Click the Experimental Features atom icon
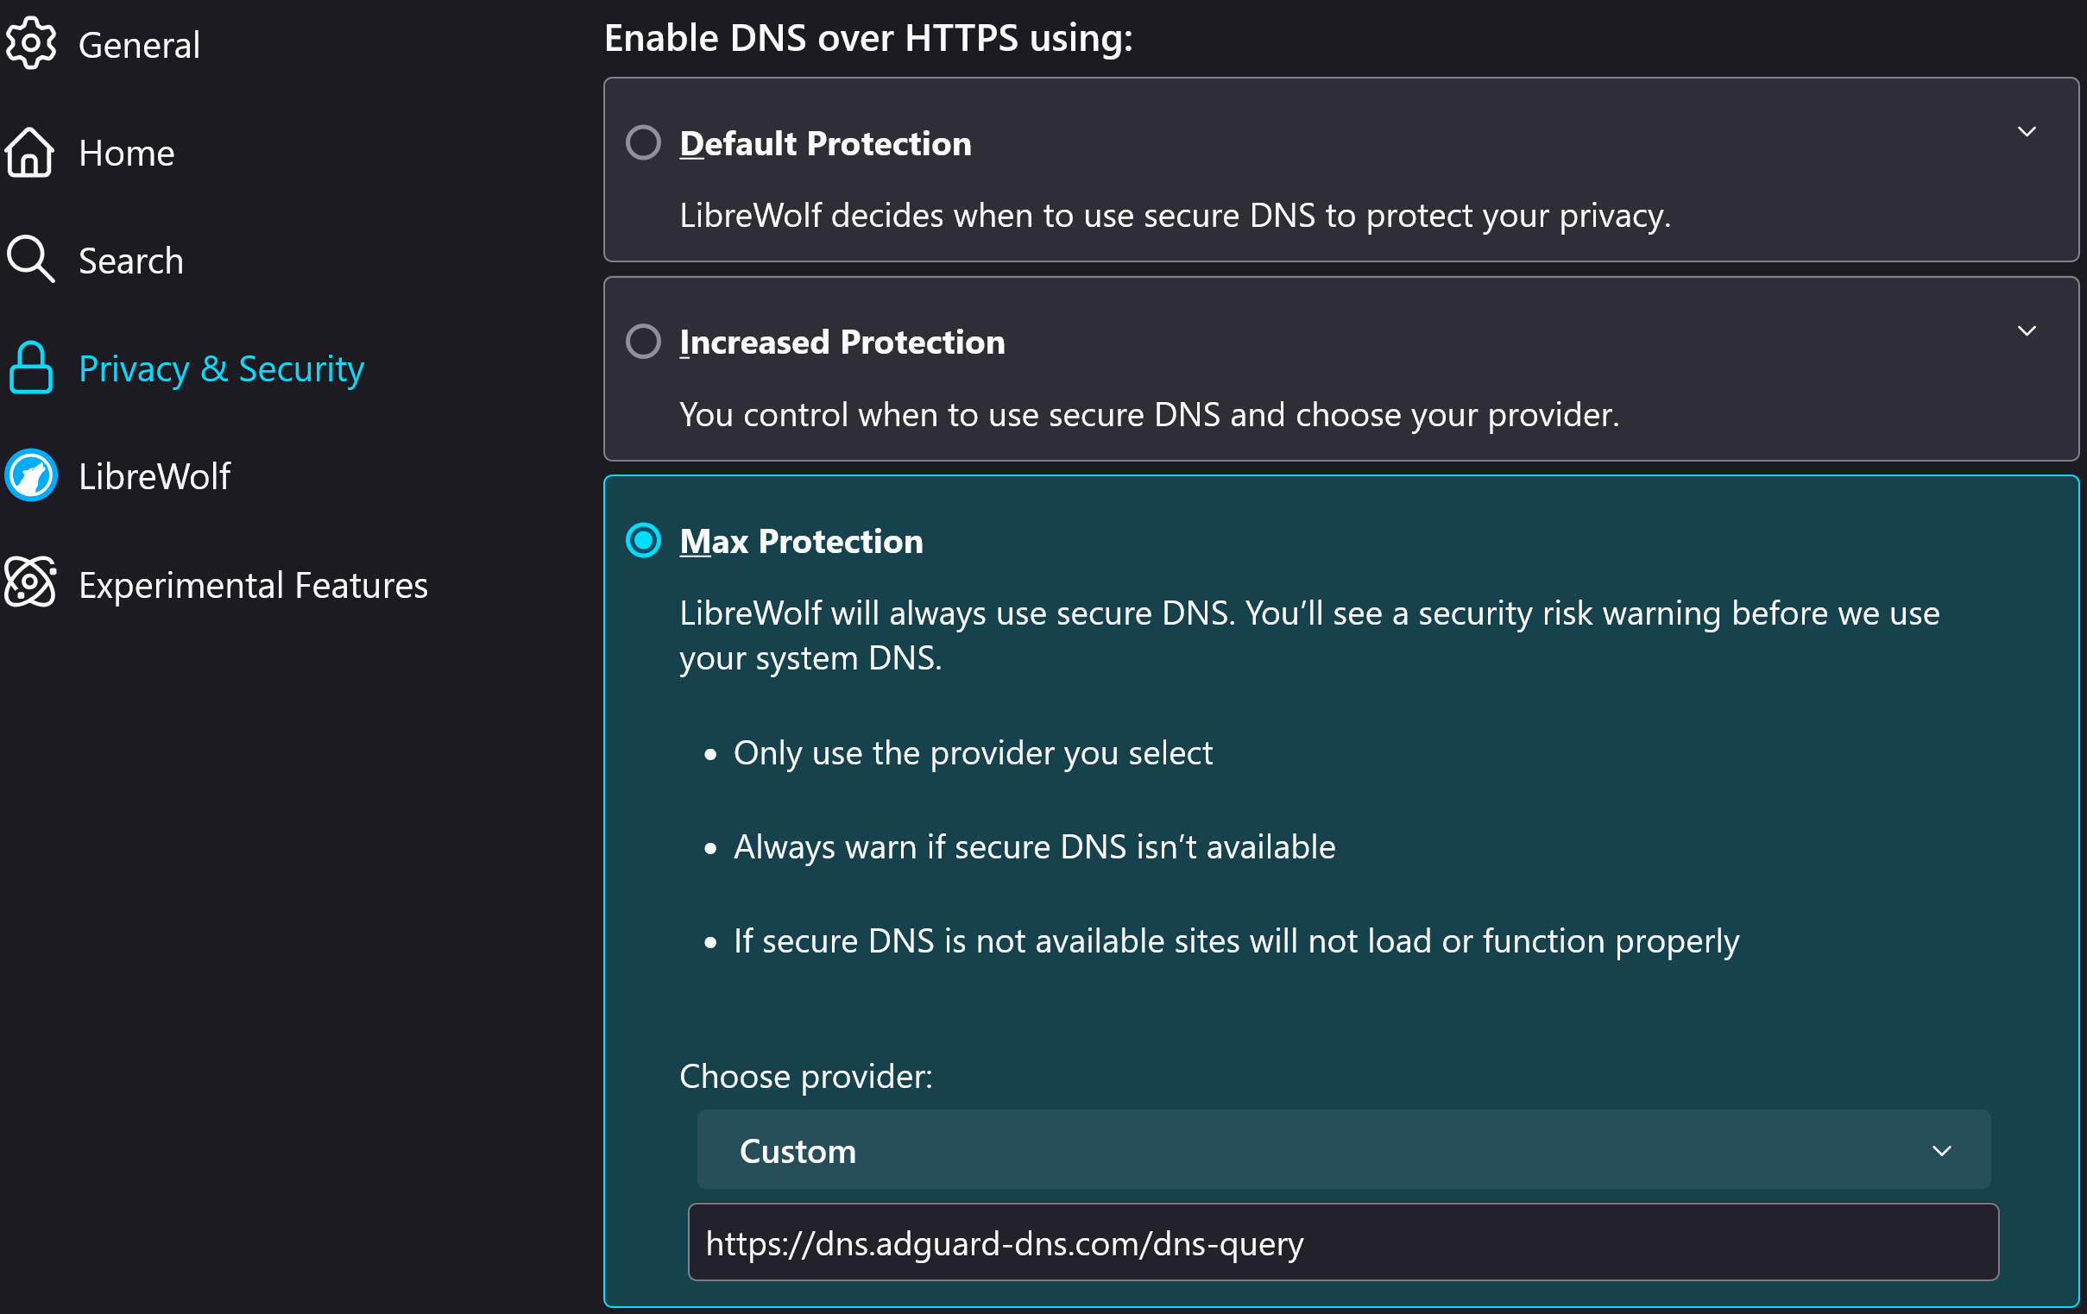This screenshot has height=1314, width=2087. pos(30,583)
